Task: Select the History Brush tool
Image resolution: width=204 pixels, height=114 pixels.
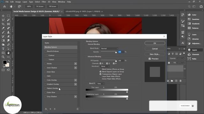Action: 3,36
